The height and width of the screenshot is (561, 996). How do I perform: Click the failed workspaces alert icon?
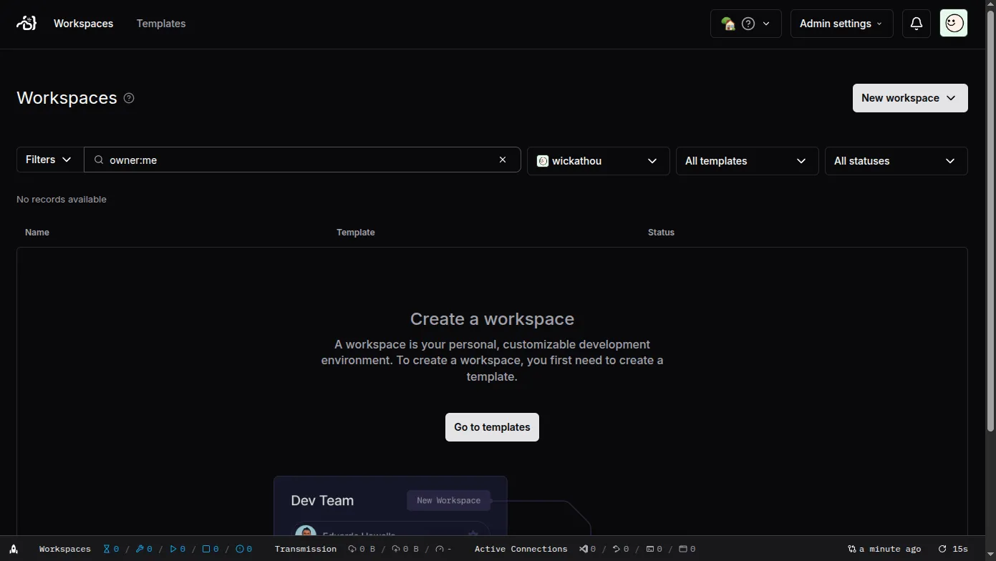240,549
